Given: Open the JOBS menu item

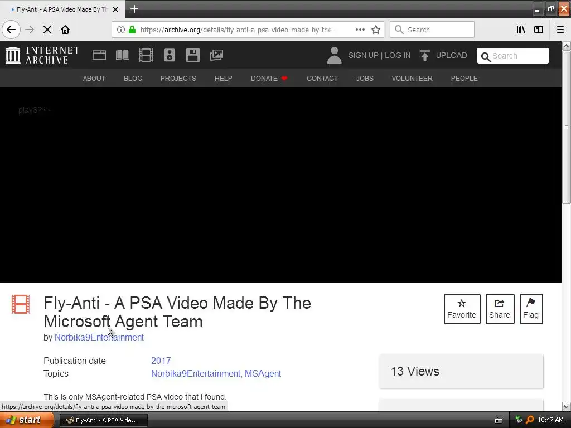Looking at the screenshot, I should pos(365,78).
